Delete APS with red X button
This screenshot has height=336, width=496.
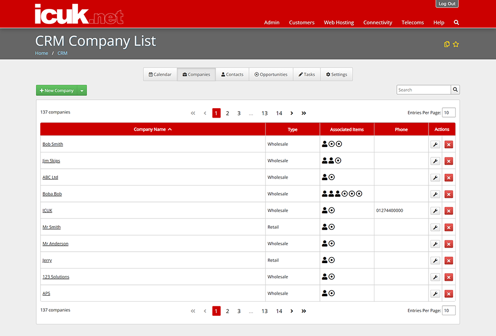448,294
